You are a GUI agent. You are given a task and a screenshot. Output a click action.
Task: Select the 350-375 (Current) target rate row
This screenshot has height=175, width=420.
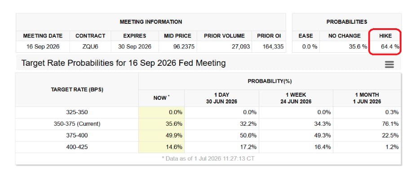pyautogui.click(x=208, y=124)
